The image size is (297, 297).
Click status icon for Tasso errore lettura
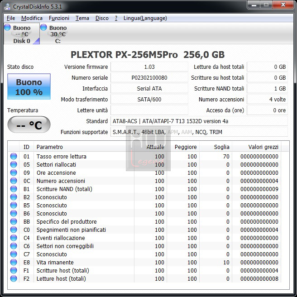tap(14, 156)
